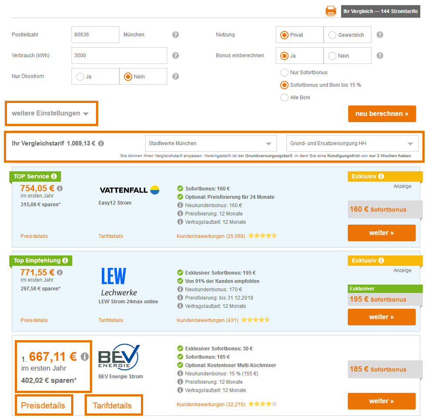The width and height of the screenshot is (432, 420).
Task: Click 160 € Sofortbonus banner
Action: pyautogui.click(x=385, y=209)
